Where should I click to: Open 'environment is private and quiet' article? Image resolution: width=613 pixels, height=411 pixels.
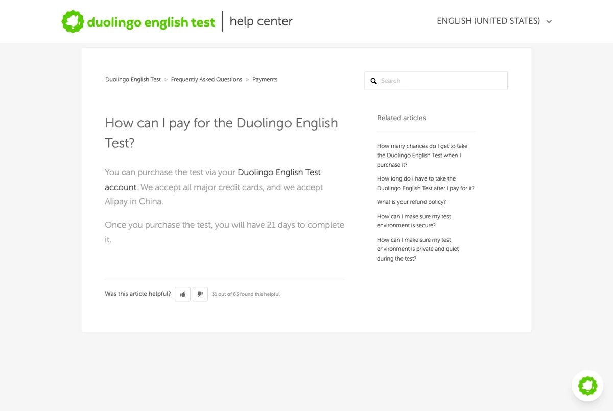click(418, 249)
